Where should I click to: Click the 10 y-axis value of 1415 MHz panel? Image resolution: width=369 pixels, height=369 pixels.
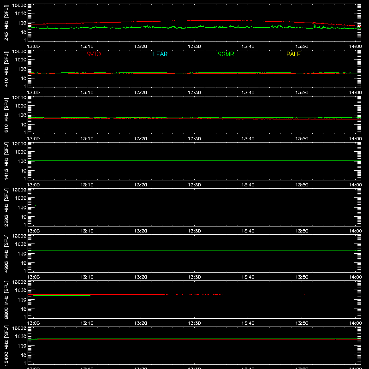24,171
